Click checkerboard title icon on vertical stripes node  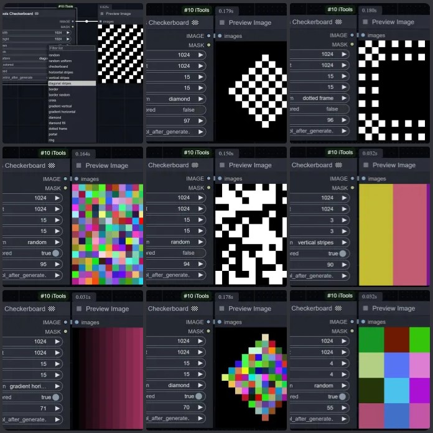pyautogui.click(x=338, y=165)
